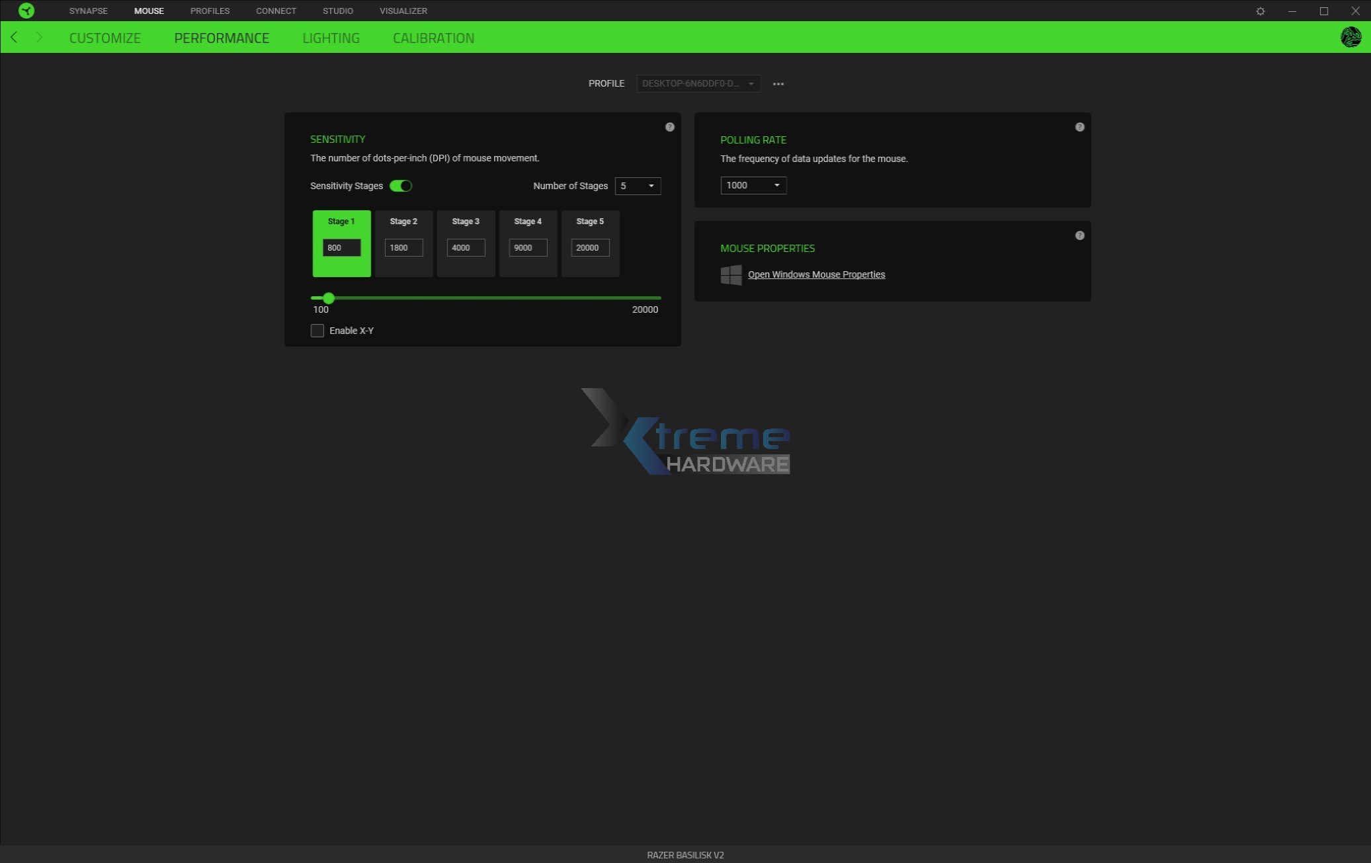Open the Synapse settings gear
This screenshot has height=863, width=1371.
point(1261,11)
